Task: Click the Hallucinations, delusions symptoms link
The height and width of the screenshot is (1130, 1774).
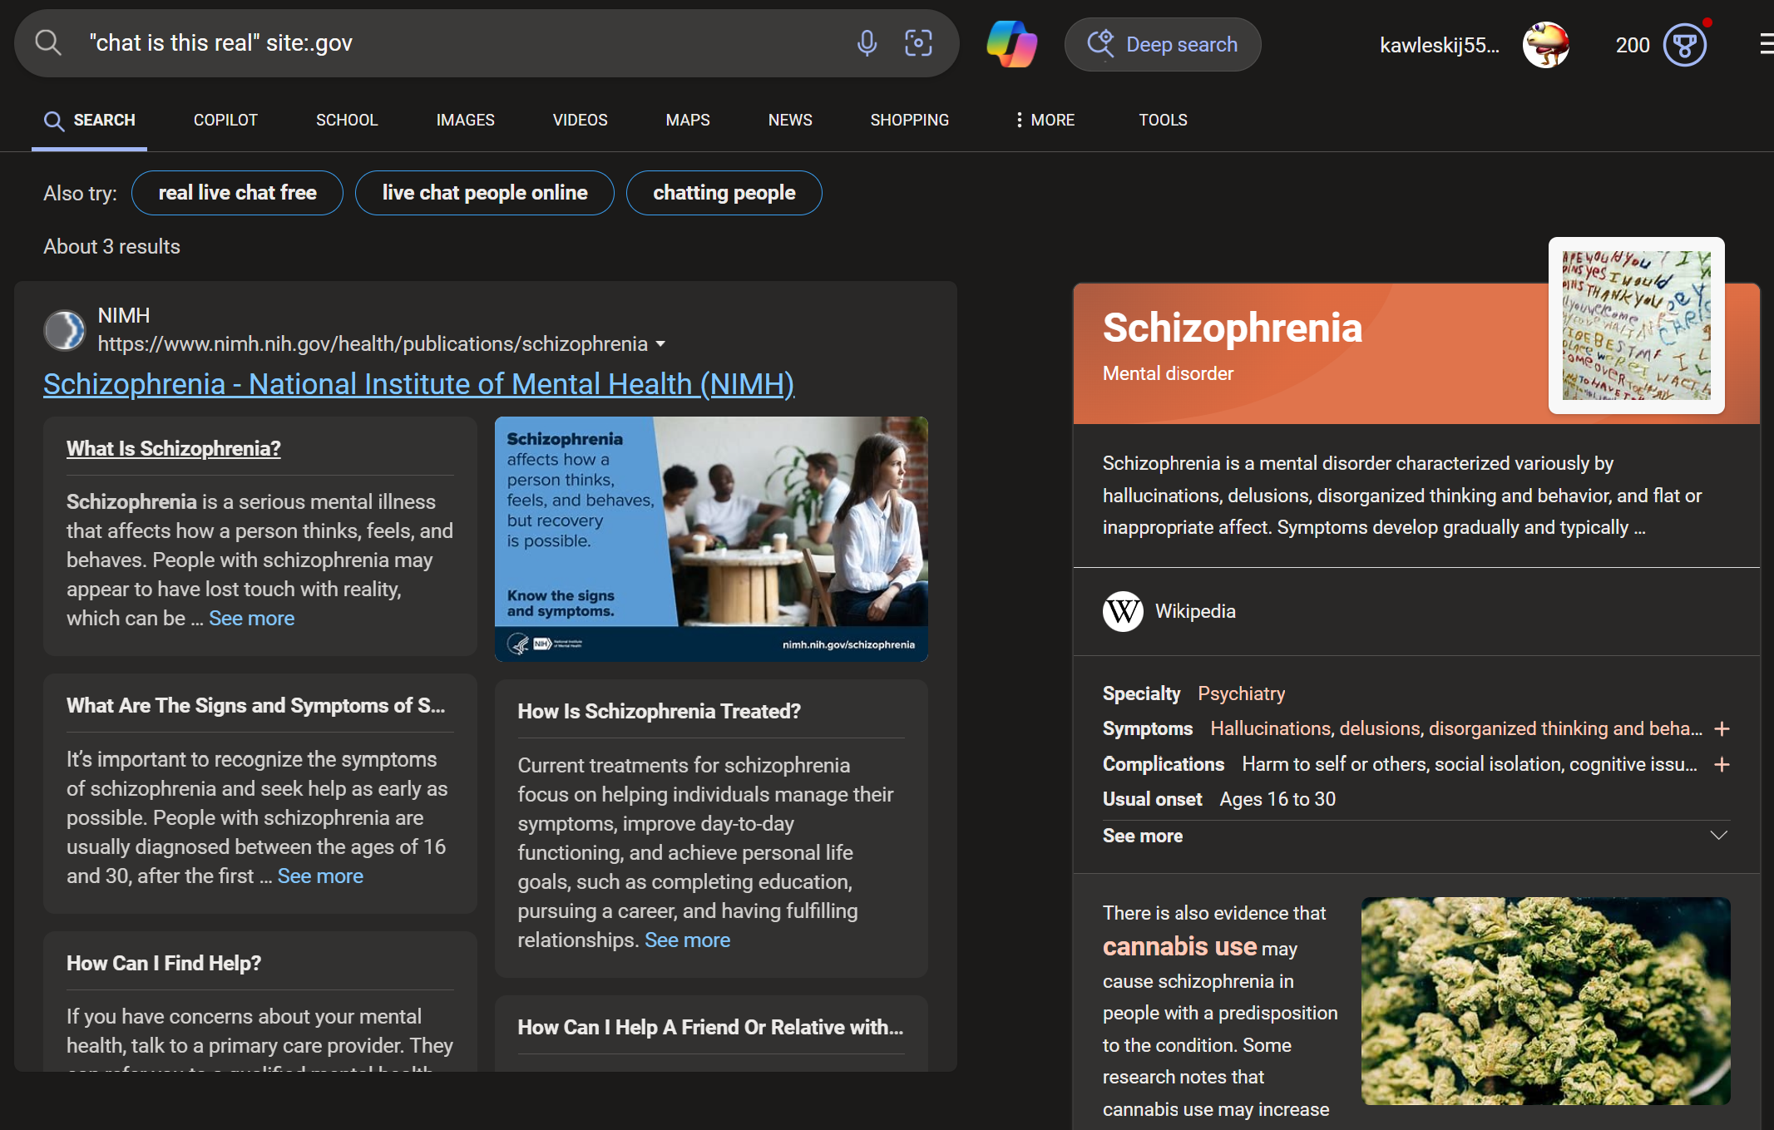Action: tap(1455, 728)
